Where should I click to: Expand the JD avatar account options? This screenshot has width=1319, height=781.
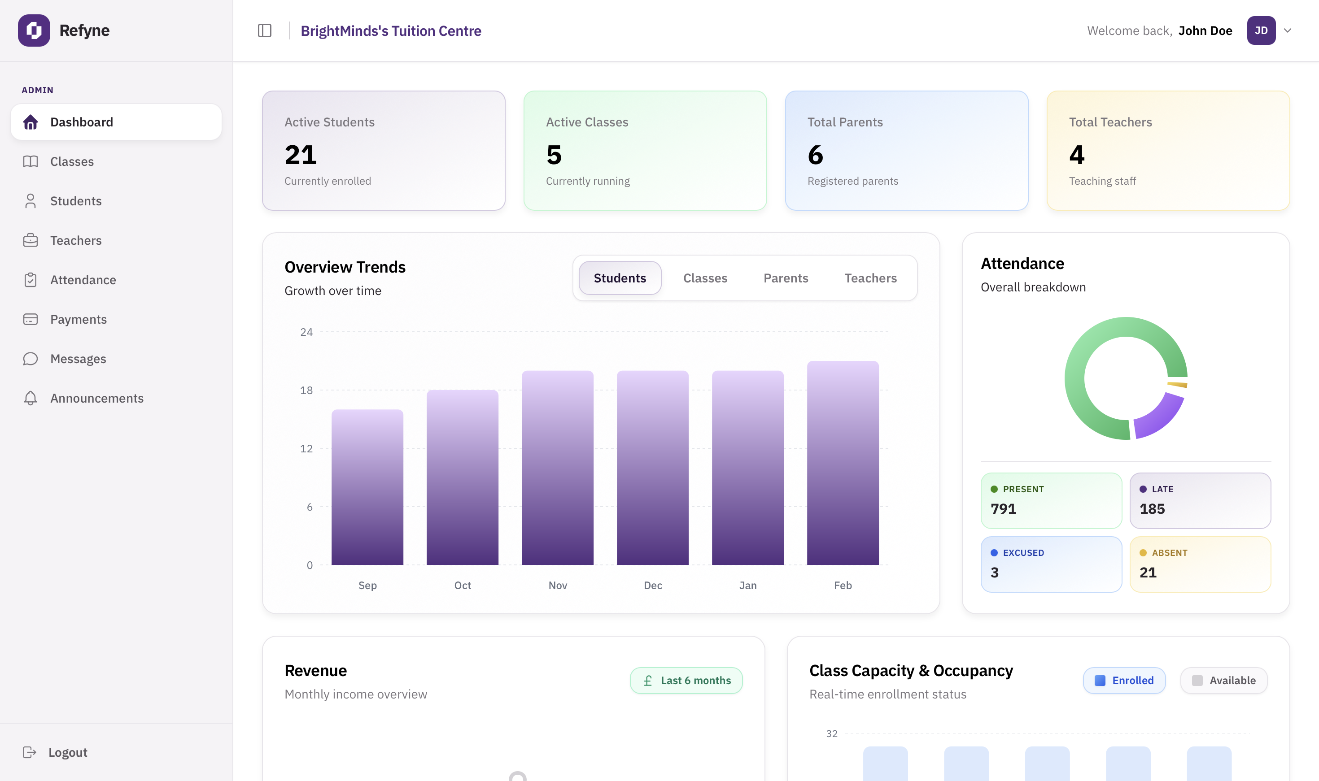click(x=1261, y=30)
